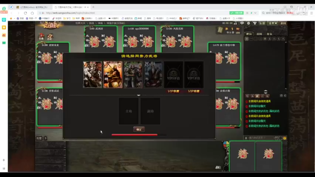
Task: Click the second VIP专属 label
Action: click(x=194, y=91)
